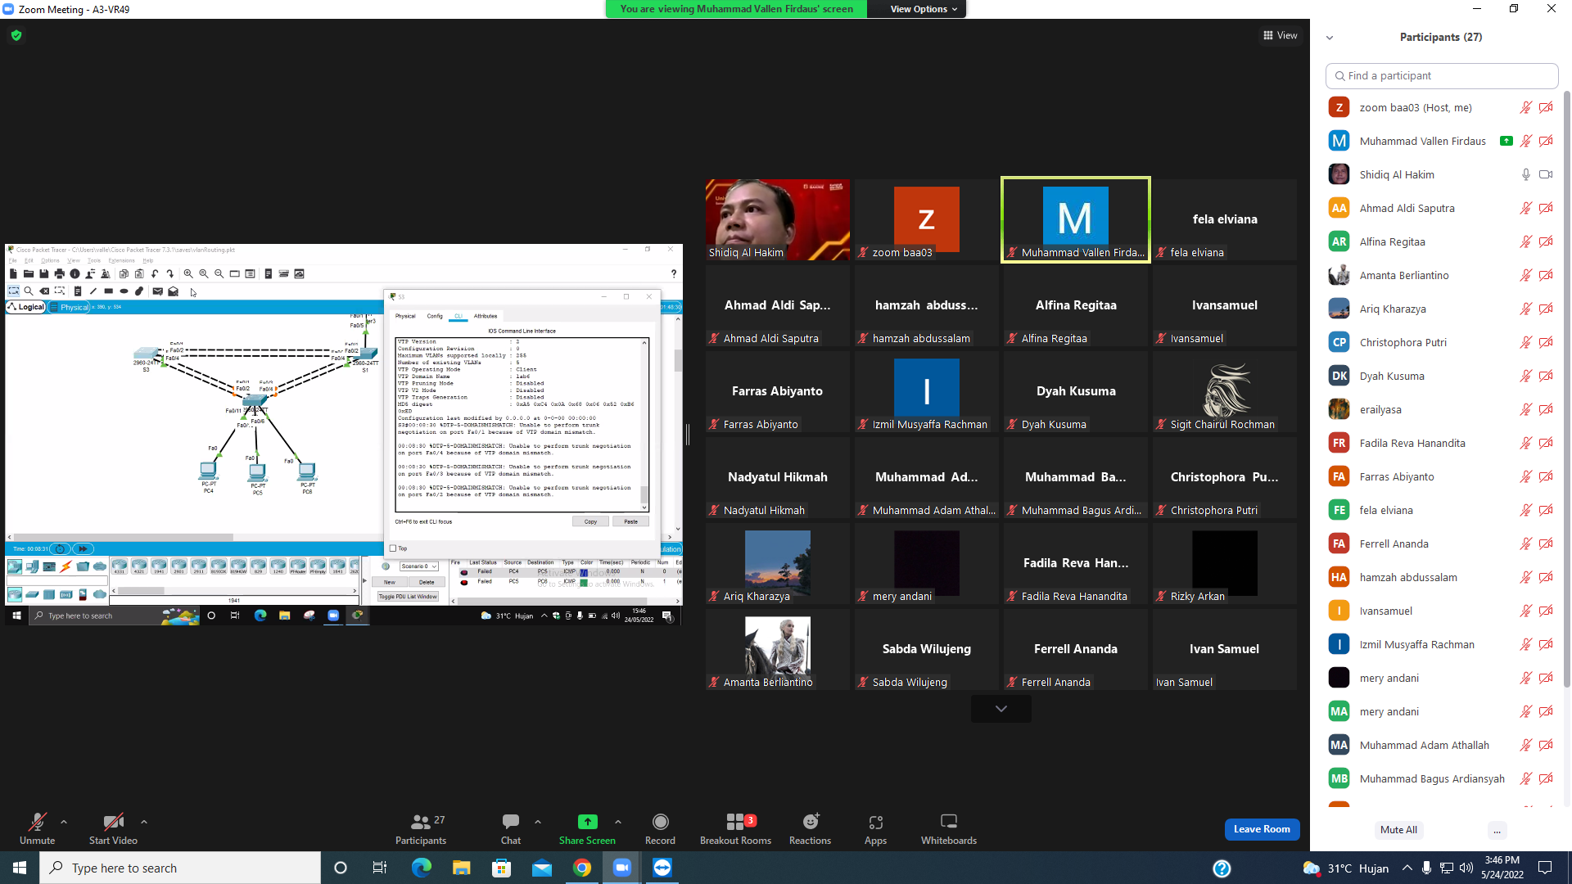Viewport: 1572px width, 884px height.
Task: Click the system clock showing 3:46 PM
Action: pos(1502,868)
